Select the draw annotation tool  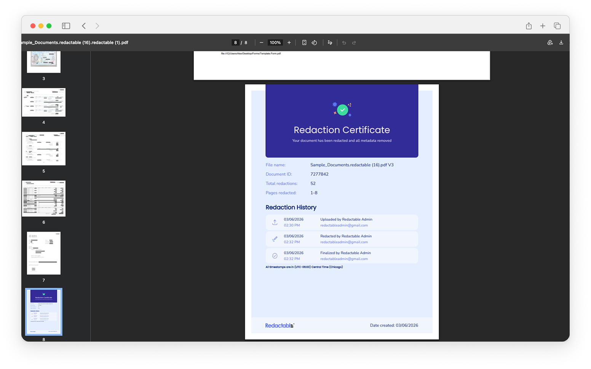330,43
